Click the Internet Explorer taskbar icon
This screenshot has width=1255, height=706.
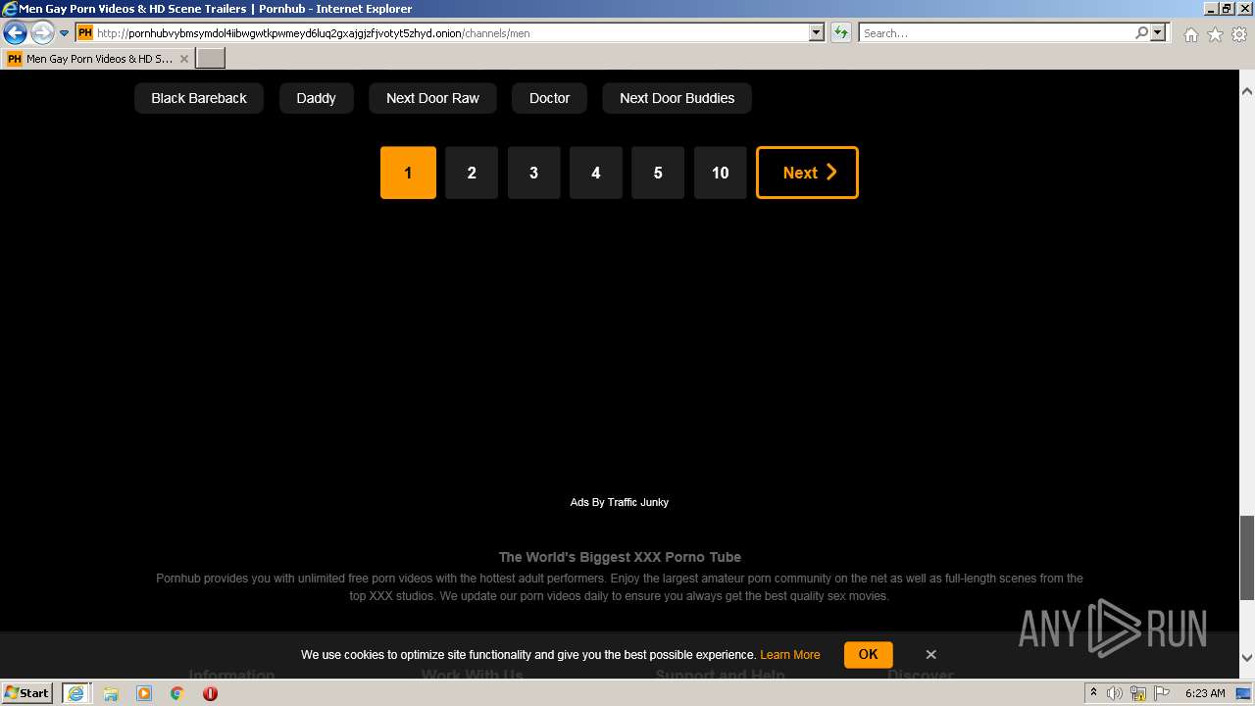[75, 693]
